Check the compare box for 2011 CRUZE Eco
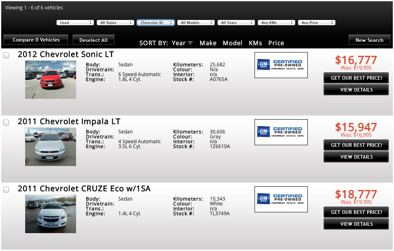Viewport: 394px width, 251px height. coord(6,190)
